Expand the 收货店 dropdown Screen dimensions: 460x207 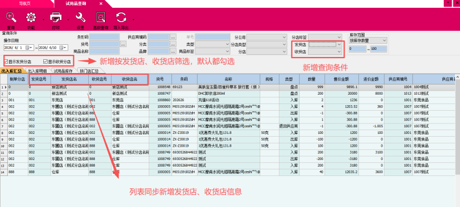(x=340, y=51)
